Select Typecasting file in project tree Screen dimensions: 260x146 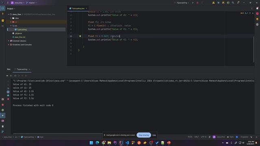pos(22,30)
